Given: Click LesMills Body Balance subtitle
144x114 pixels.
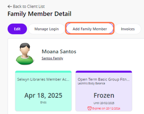Looking at the screenshot, I should point(91,84).
